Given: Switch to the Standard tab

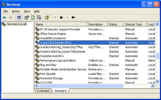Looking at the screenshot, I should [60, 91].
